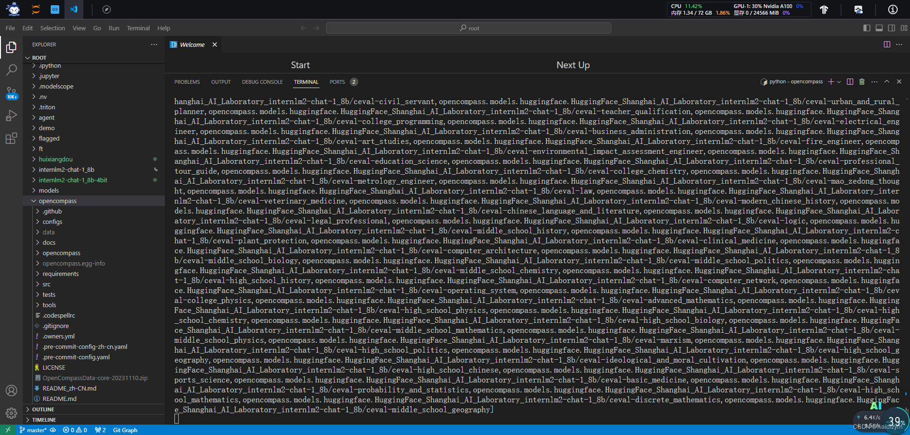Toggle bottom panel visibility
Viewport: 910px width, 435px height.
coord(879,28)
